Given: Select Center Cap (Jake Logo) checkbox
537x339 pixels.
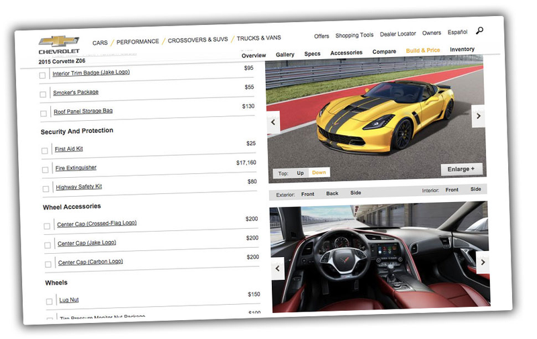Looking at the screenshot, I should pos(48,245).
